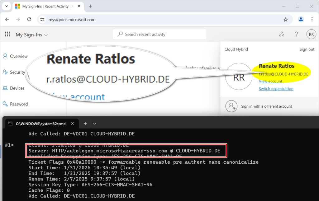Viewport: 319px width, 201px height.
Task: Click the RR account avatar button
Action: click(311, 35)
